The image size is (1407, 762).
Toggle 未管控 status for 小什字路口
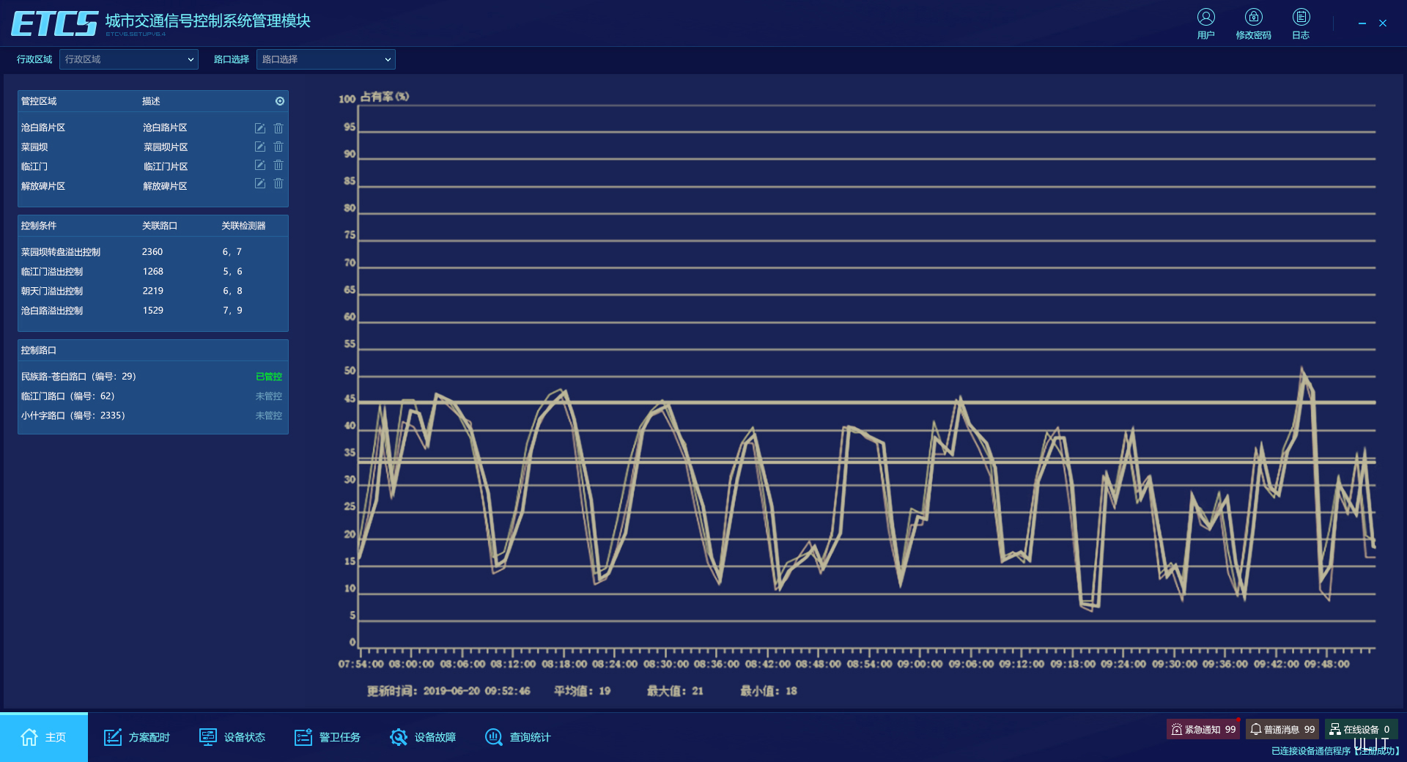tap(268, 415)
